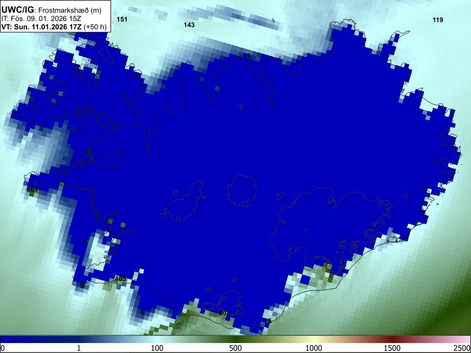471x353 pixels.
Task: Click the station value 9
Action: [81, 286]
